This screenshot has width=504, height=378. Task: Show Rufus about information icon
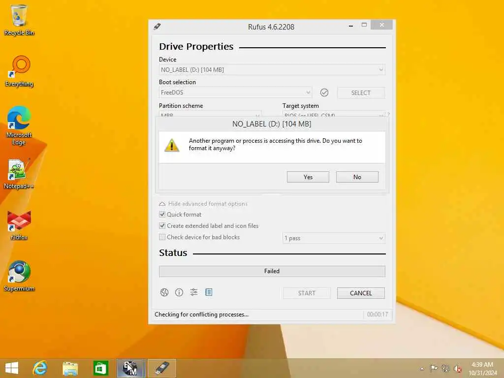tap(179, 292)
